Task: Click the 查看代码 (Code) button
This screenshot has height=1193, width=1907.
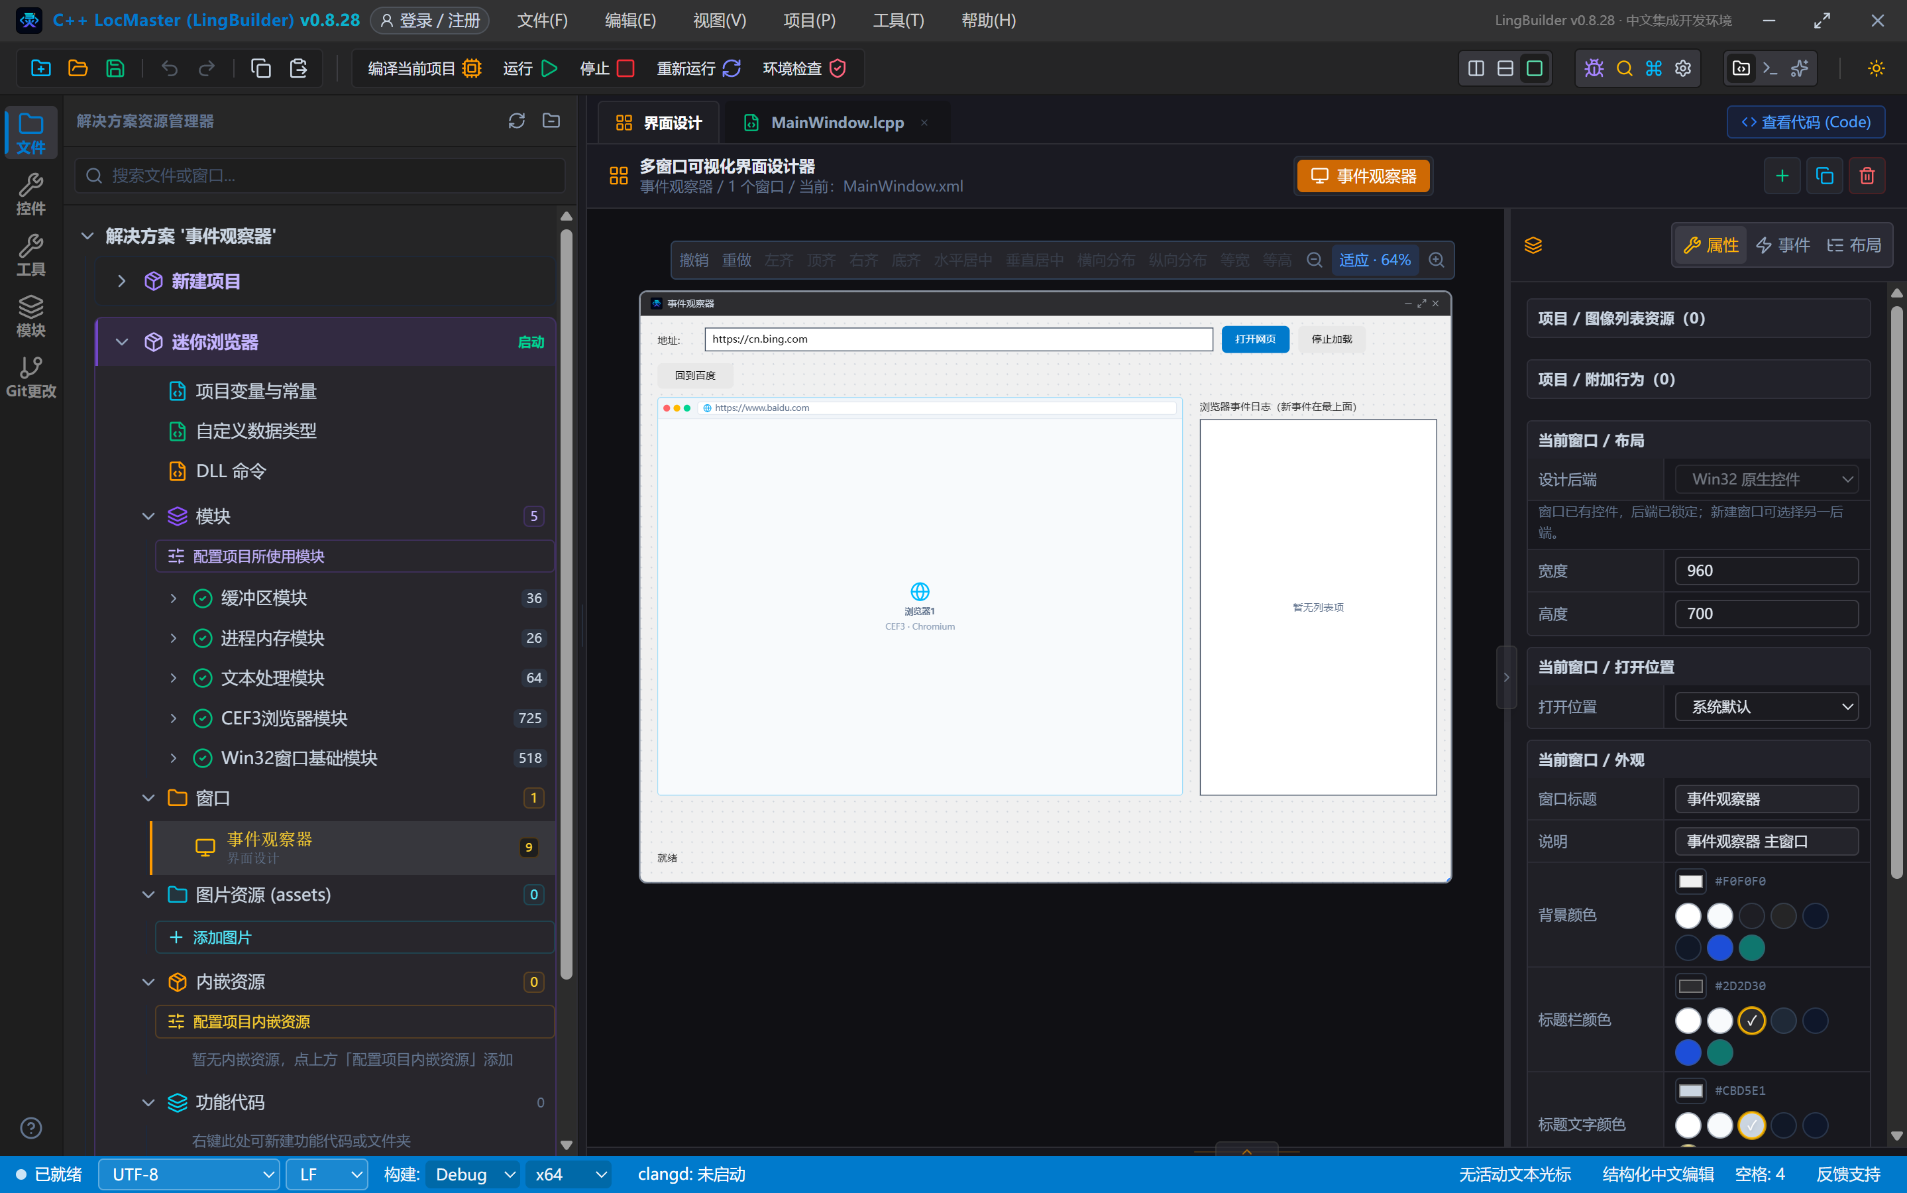Action: click(1806, 123)
